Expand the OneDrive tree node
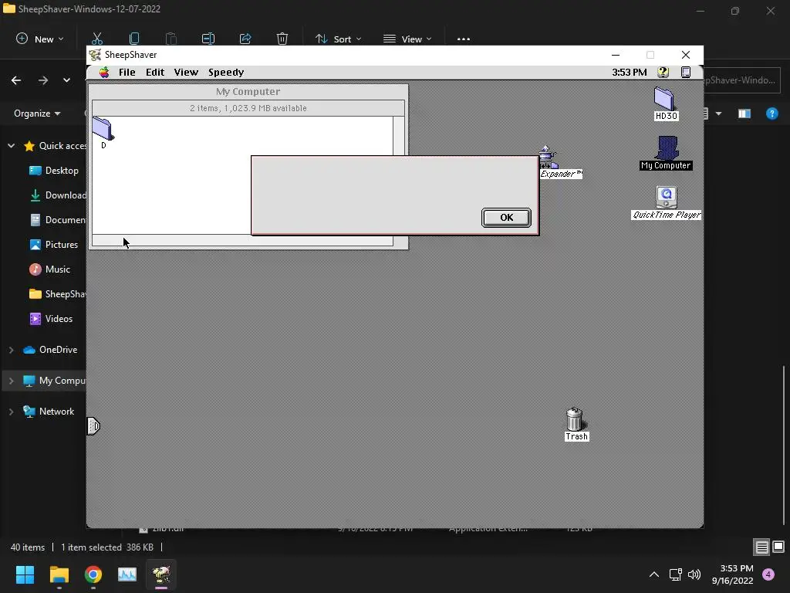 point(11,350)
